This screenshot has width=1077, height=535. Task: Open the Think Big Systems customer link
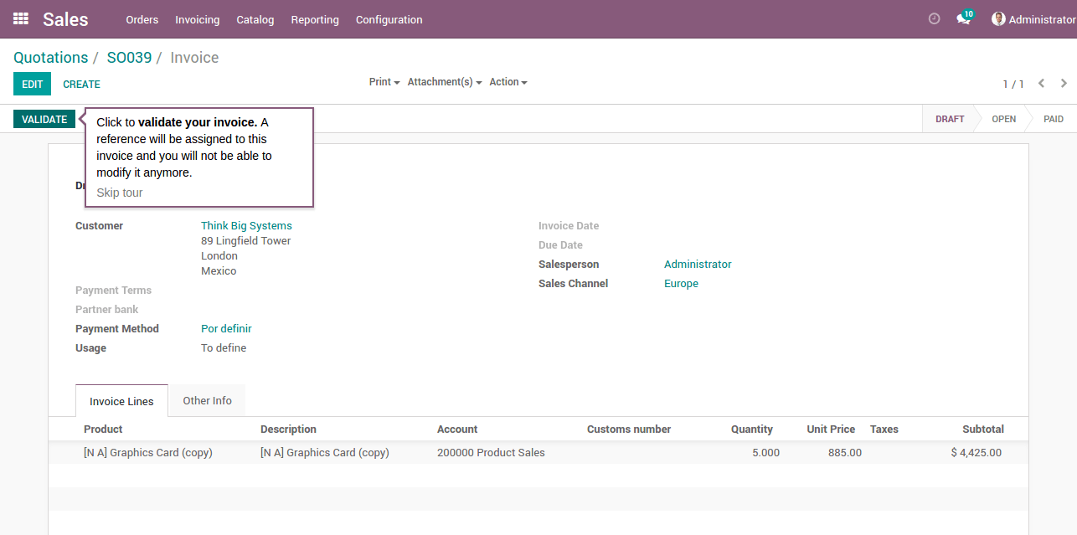(x=246, y=226)
